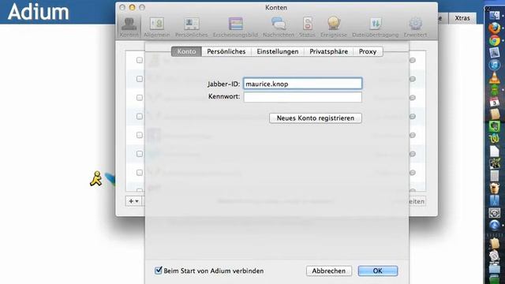
Task: Toggle the sixth account row checkbox
Action: point(140,154)
